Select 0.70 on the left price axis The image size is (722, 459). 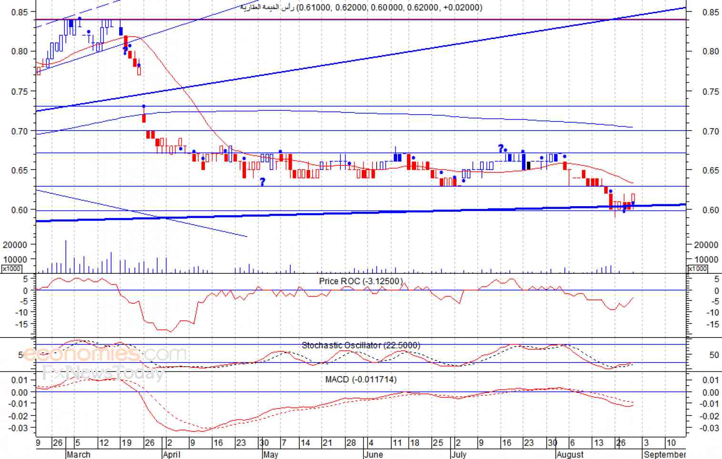(x=20, y=131)
